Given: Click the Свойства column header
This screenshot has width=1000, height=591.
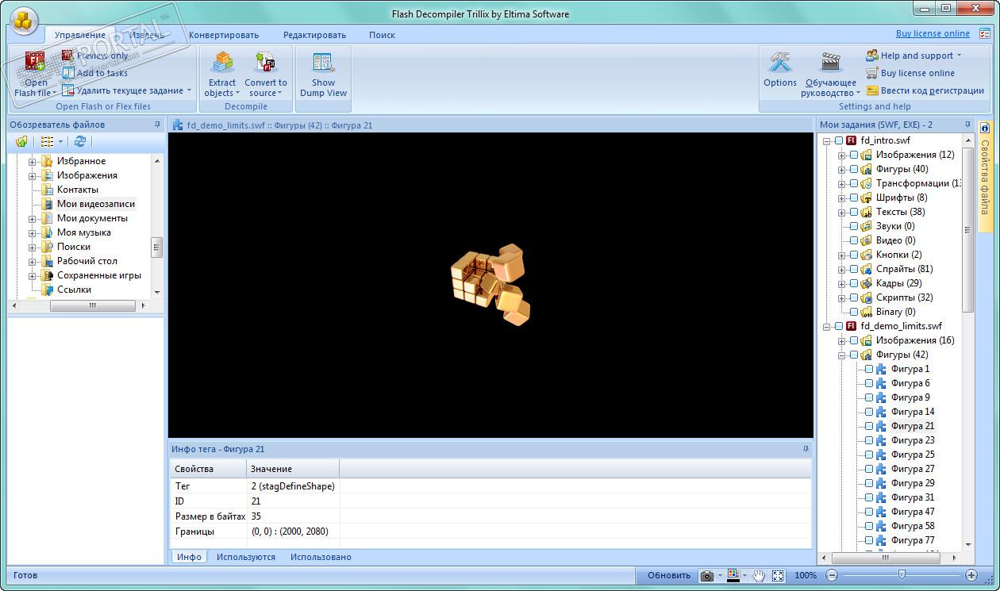Looking at the screenshot, I should [x=208, y=469].
